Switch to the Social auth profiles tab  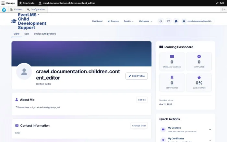[x=45, y=34]
